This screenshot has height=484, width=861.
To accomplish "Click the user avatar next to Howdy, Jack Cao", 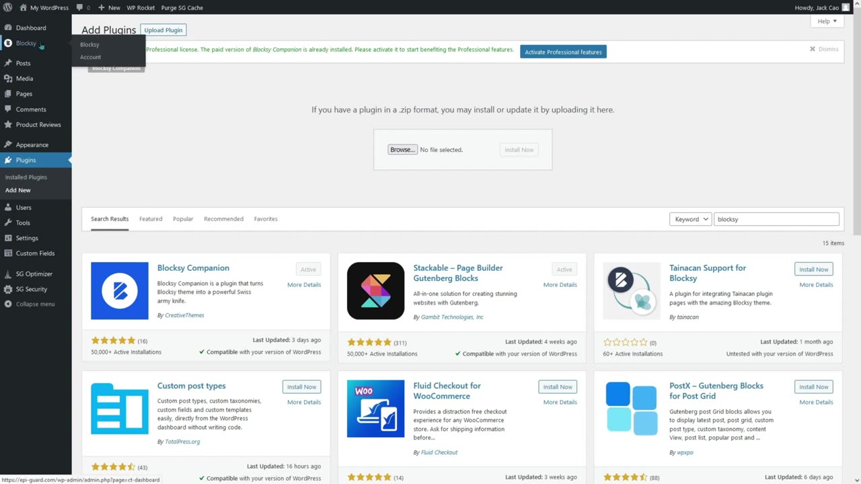I will (846, 7).
